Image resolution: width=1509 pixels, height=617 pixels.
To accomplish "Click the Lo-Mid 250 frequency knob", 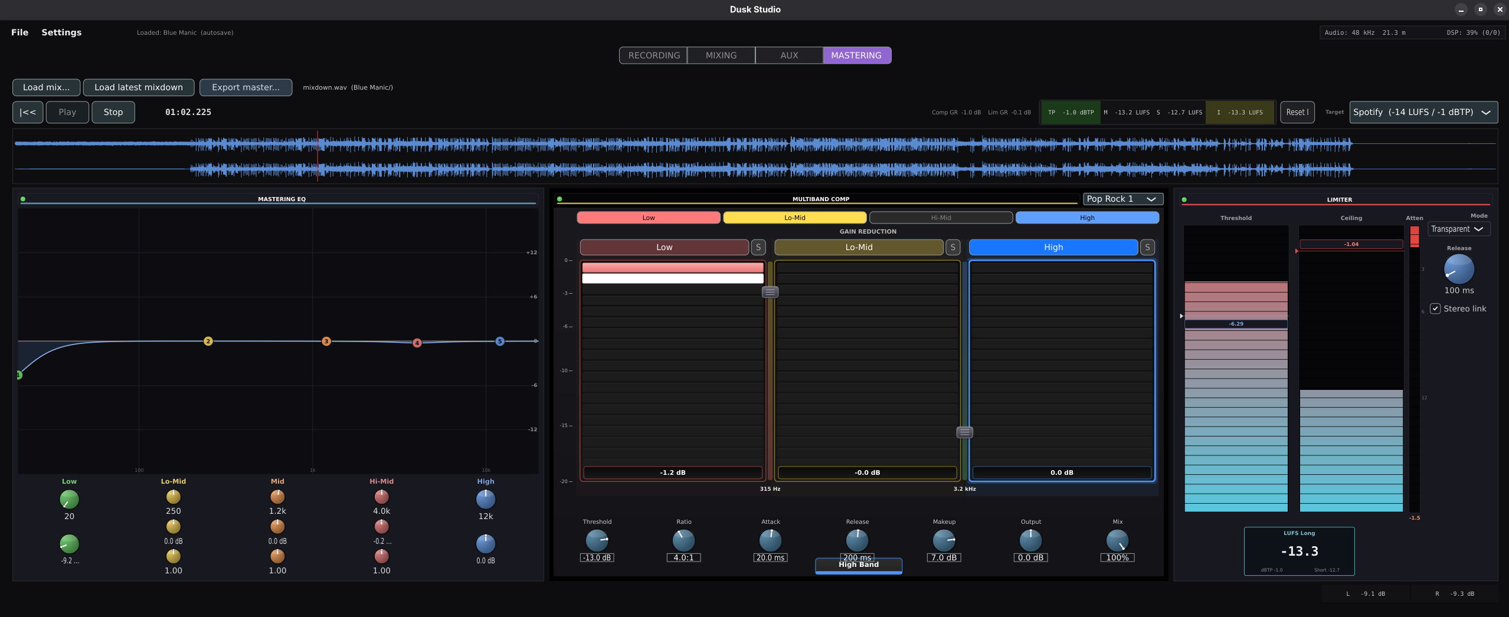I will tap(174, 497).
